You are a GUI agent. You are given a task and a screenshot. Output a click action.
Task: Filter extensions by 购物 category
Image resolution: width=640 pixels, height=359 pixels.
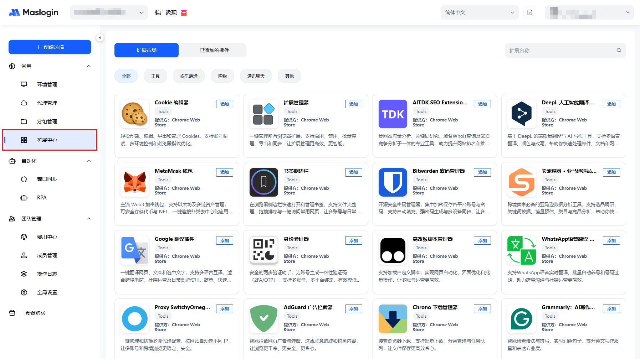coord(222,76)
